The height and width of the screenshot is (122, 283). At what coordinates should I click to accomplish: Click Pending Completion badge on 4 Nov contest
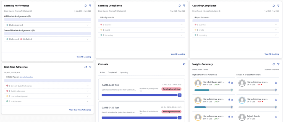[171, 89]
